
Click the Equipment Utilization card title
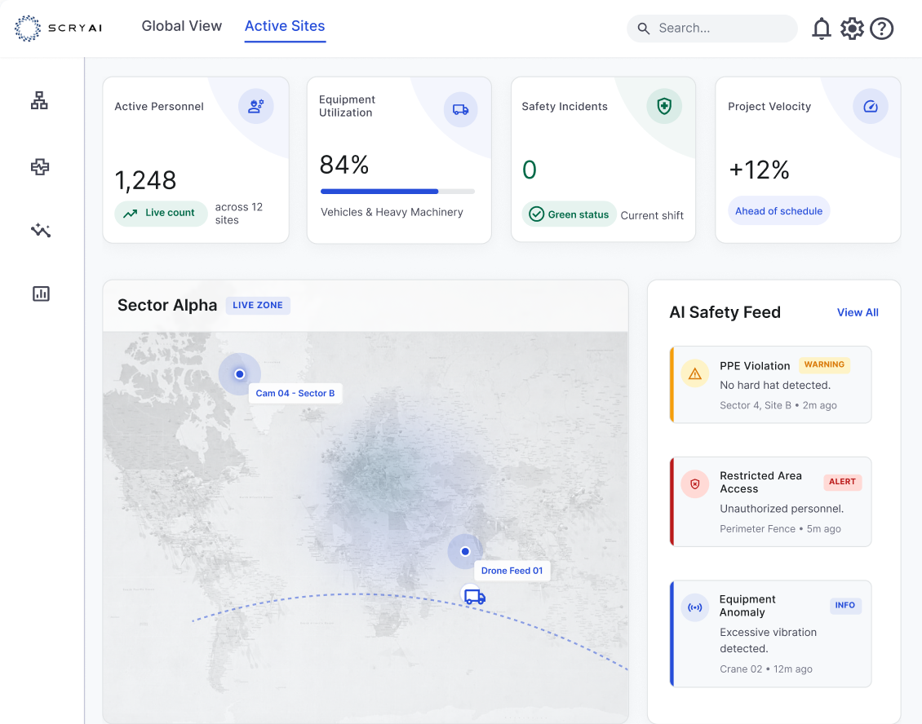coord(347,106)
